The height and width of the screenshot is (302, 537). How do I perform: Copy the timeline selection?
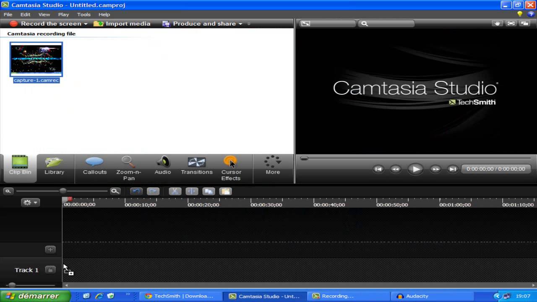(x=209, y=191)
